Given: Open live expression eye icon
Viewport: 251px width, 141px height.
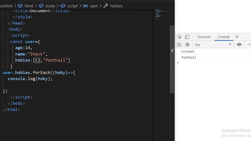Looking at the screenshot, I should pyautogui.click(x=239, y=45).
